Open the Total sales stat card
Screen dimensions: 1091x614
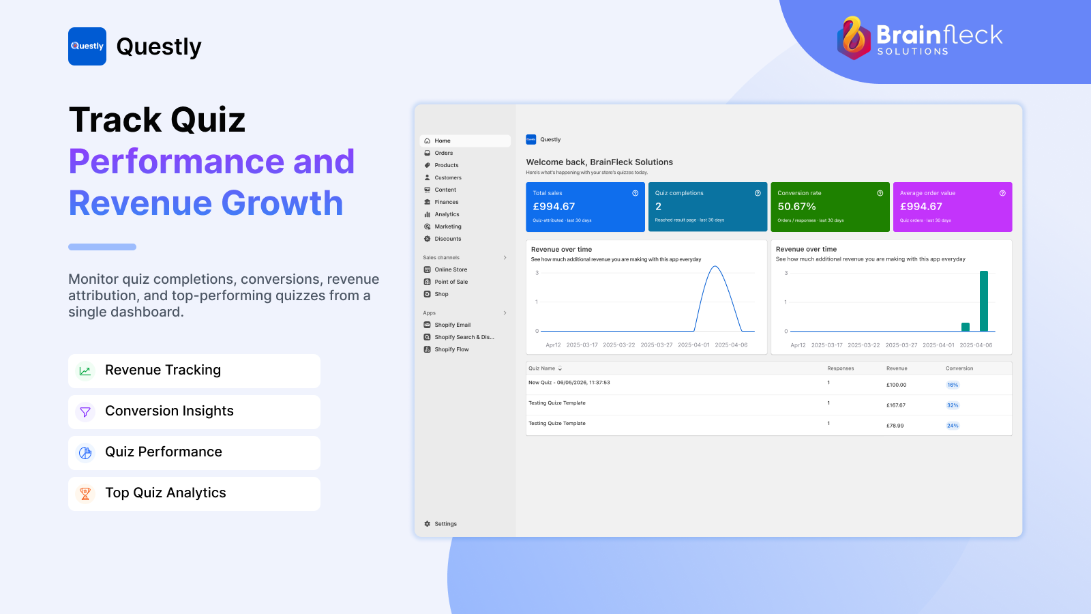click(585, 207)
